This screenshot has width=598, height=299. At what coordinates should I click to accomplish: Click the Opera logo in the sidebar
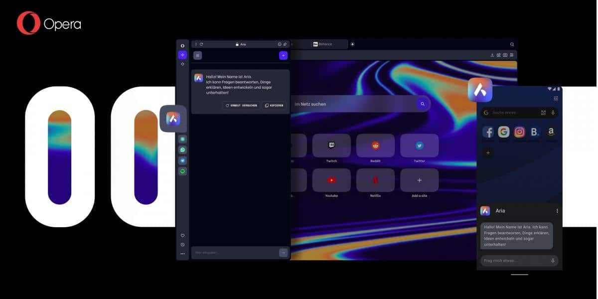[x=182, y=46]
